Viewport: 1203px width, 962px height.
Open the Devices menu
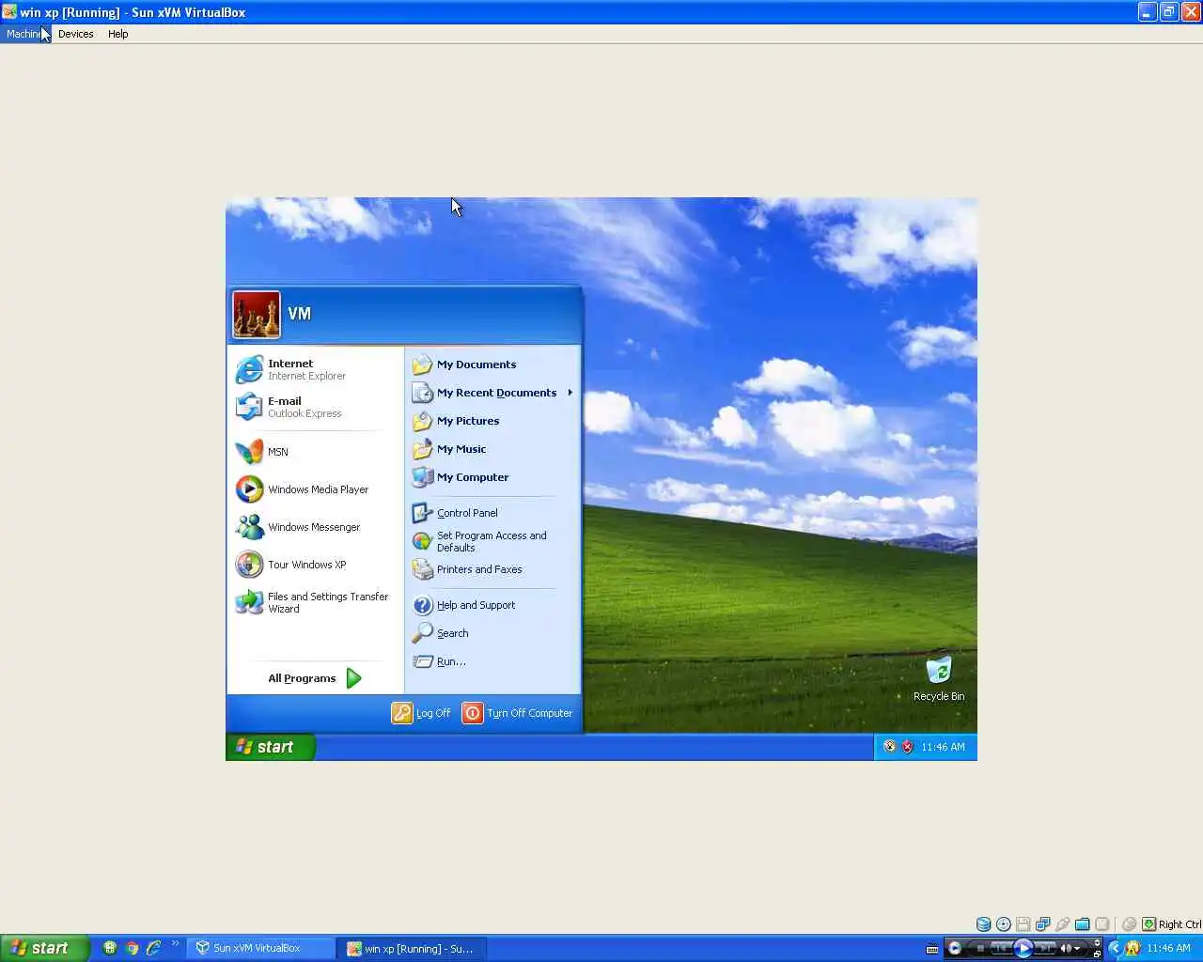coord(76,34)
